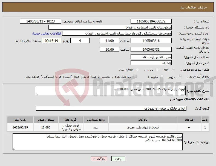This screenshot has width=216, height=166.
Task: Click the ردیف column header
Action: (205, 120)
